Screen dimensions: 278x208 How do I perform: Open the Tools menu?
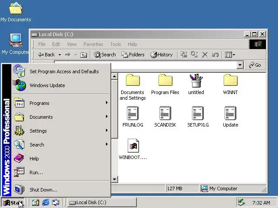coord(116,44)
